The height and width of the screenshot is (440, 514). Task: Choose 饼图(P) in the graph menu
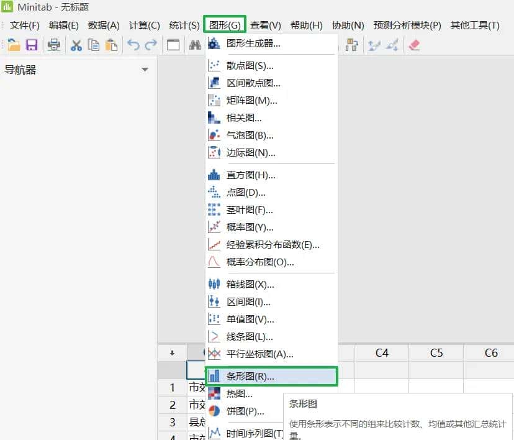(x=248, y=411)
